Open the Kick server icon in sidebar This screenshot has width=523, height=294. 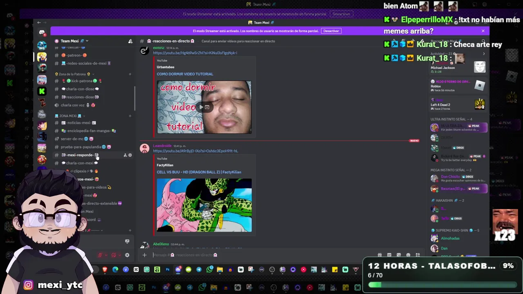click(42, 91)
